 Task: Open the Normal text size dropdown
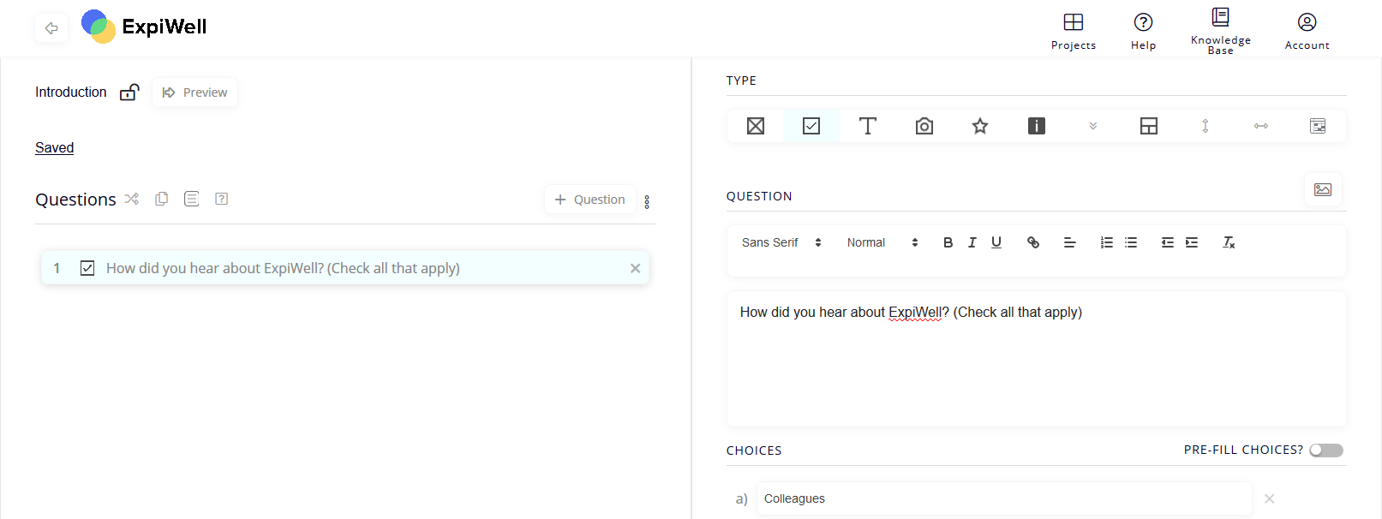click(882, 242)
